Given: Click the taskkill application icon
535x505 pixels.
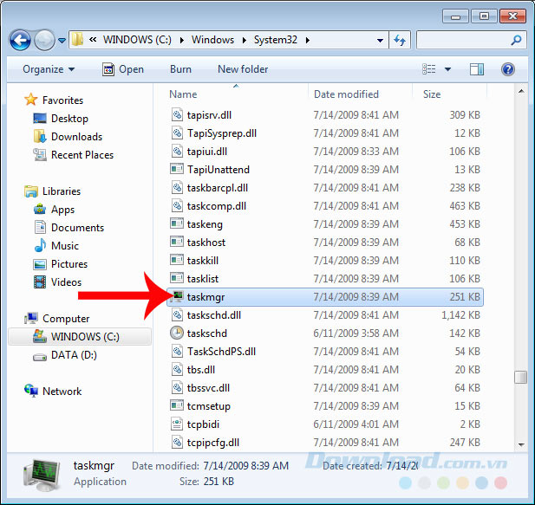Looking at the screenshot, I should 177,260.
